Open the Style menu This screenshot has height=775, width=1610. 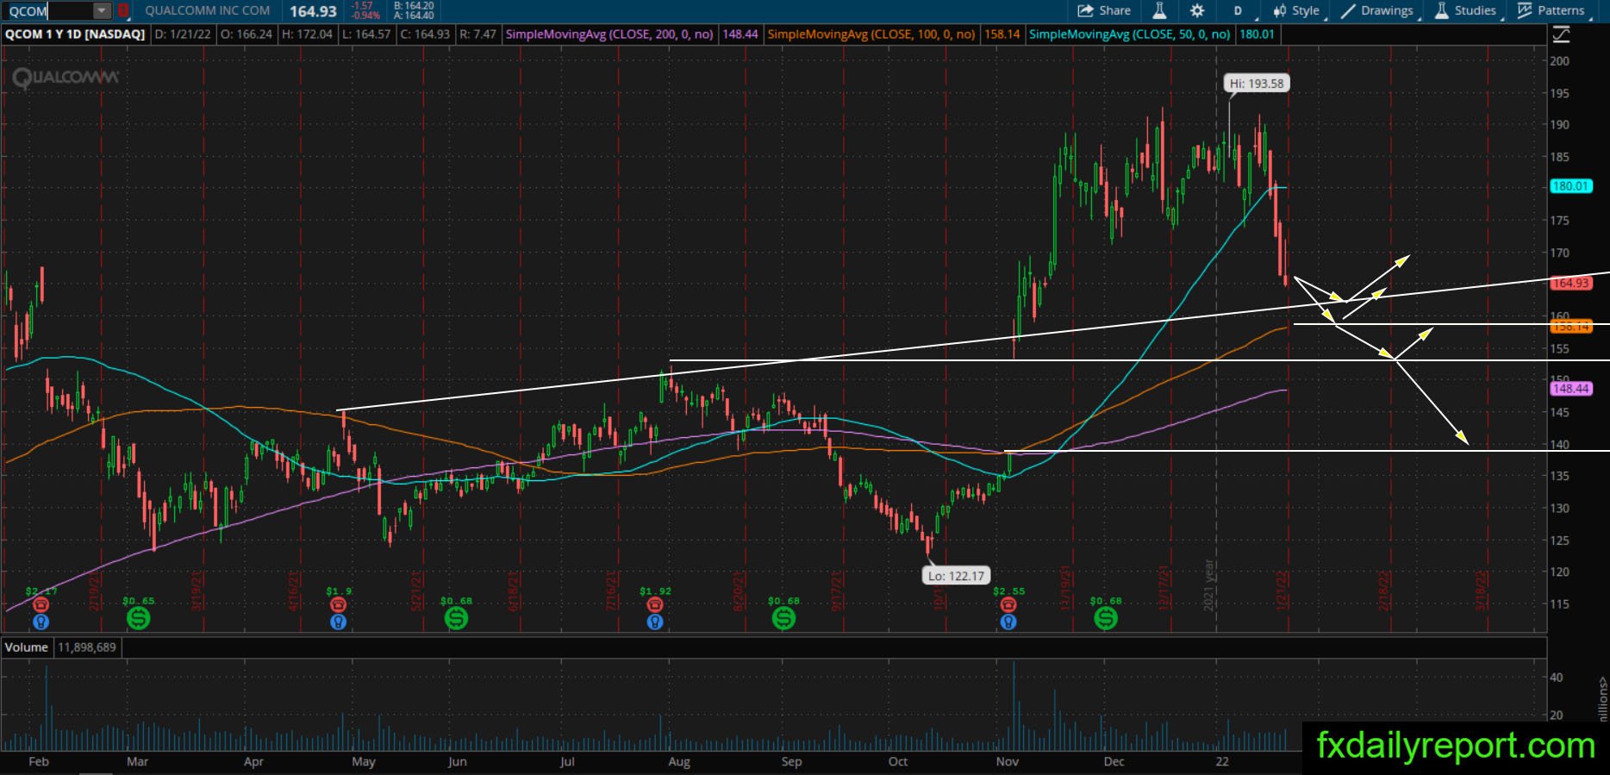(x=1297, y=10)
